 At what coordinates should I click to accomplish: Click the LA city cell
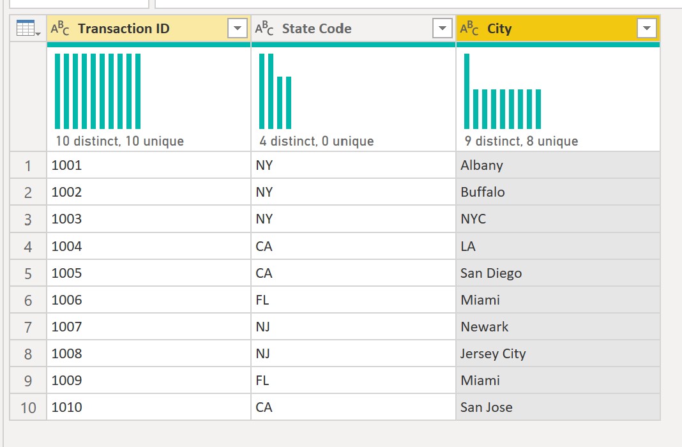(x=558, y=246)
